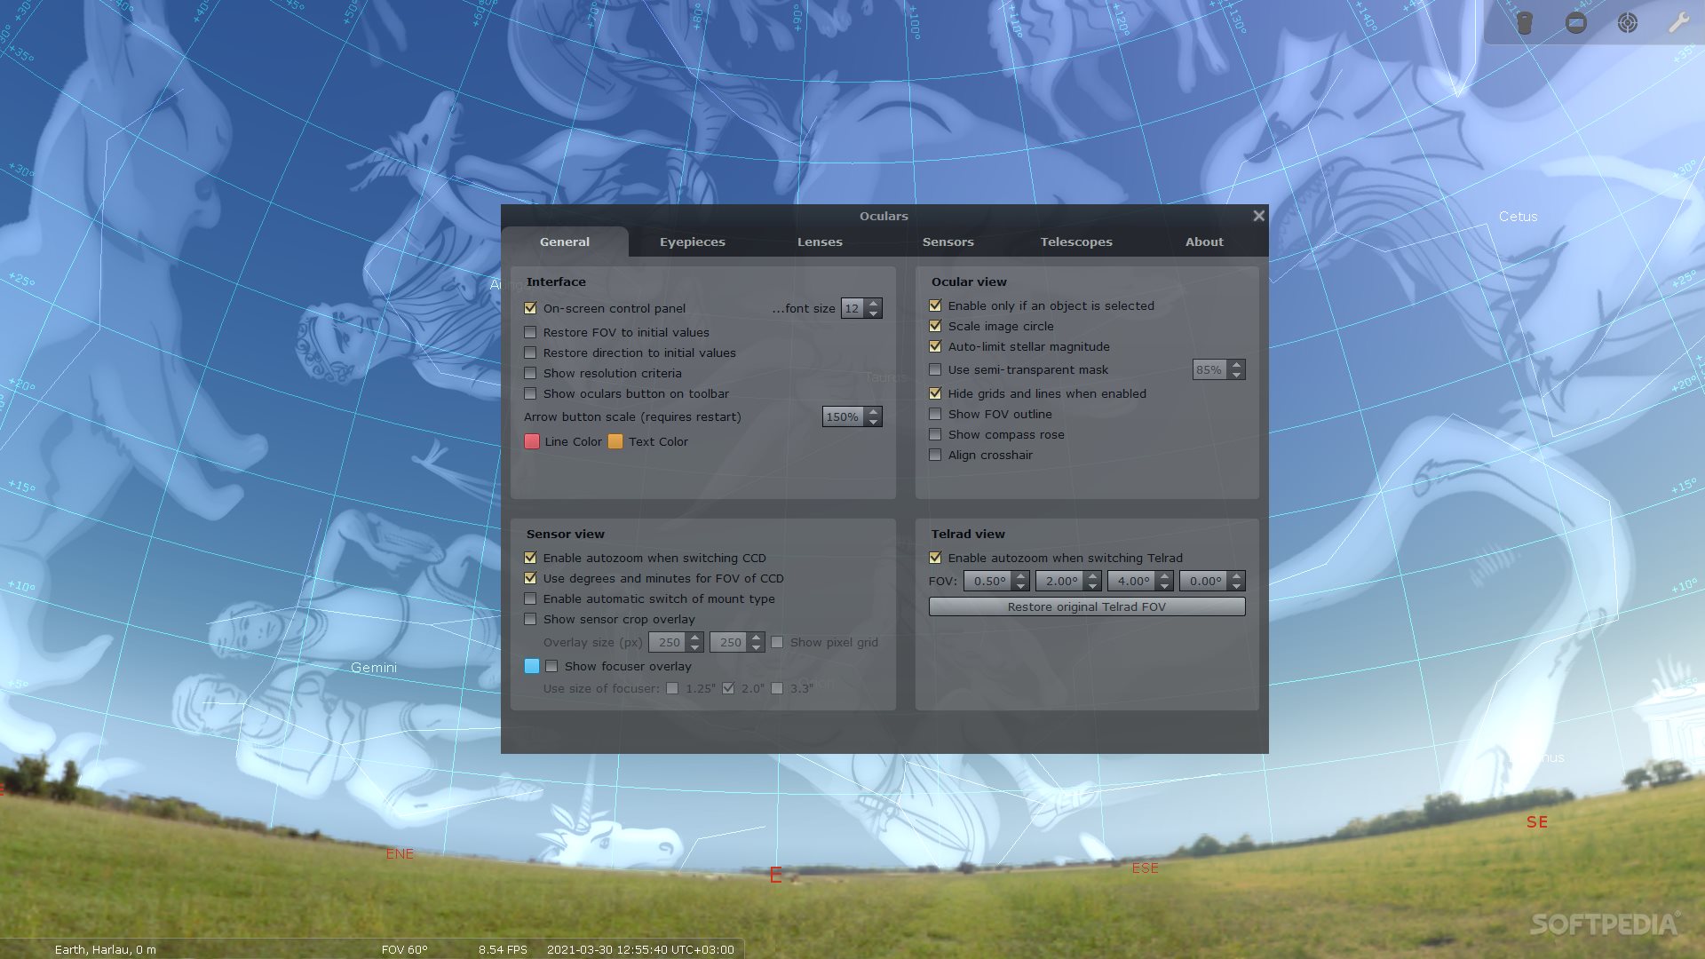Uncheck Enable autozoom when switching Telrad
The image size is (1705, 959).
coord(935,558)
